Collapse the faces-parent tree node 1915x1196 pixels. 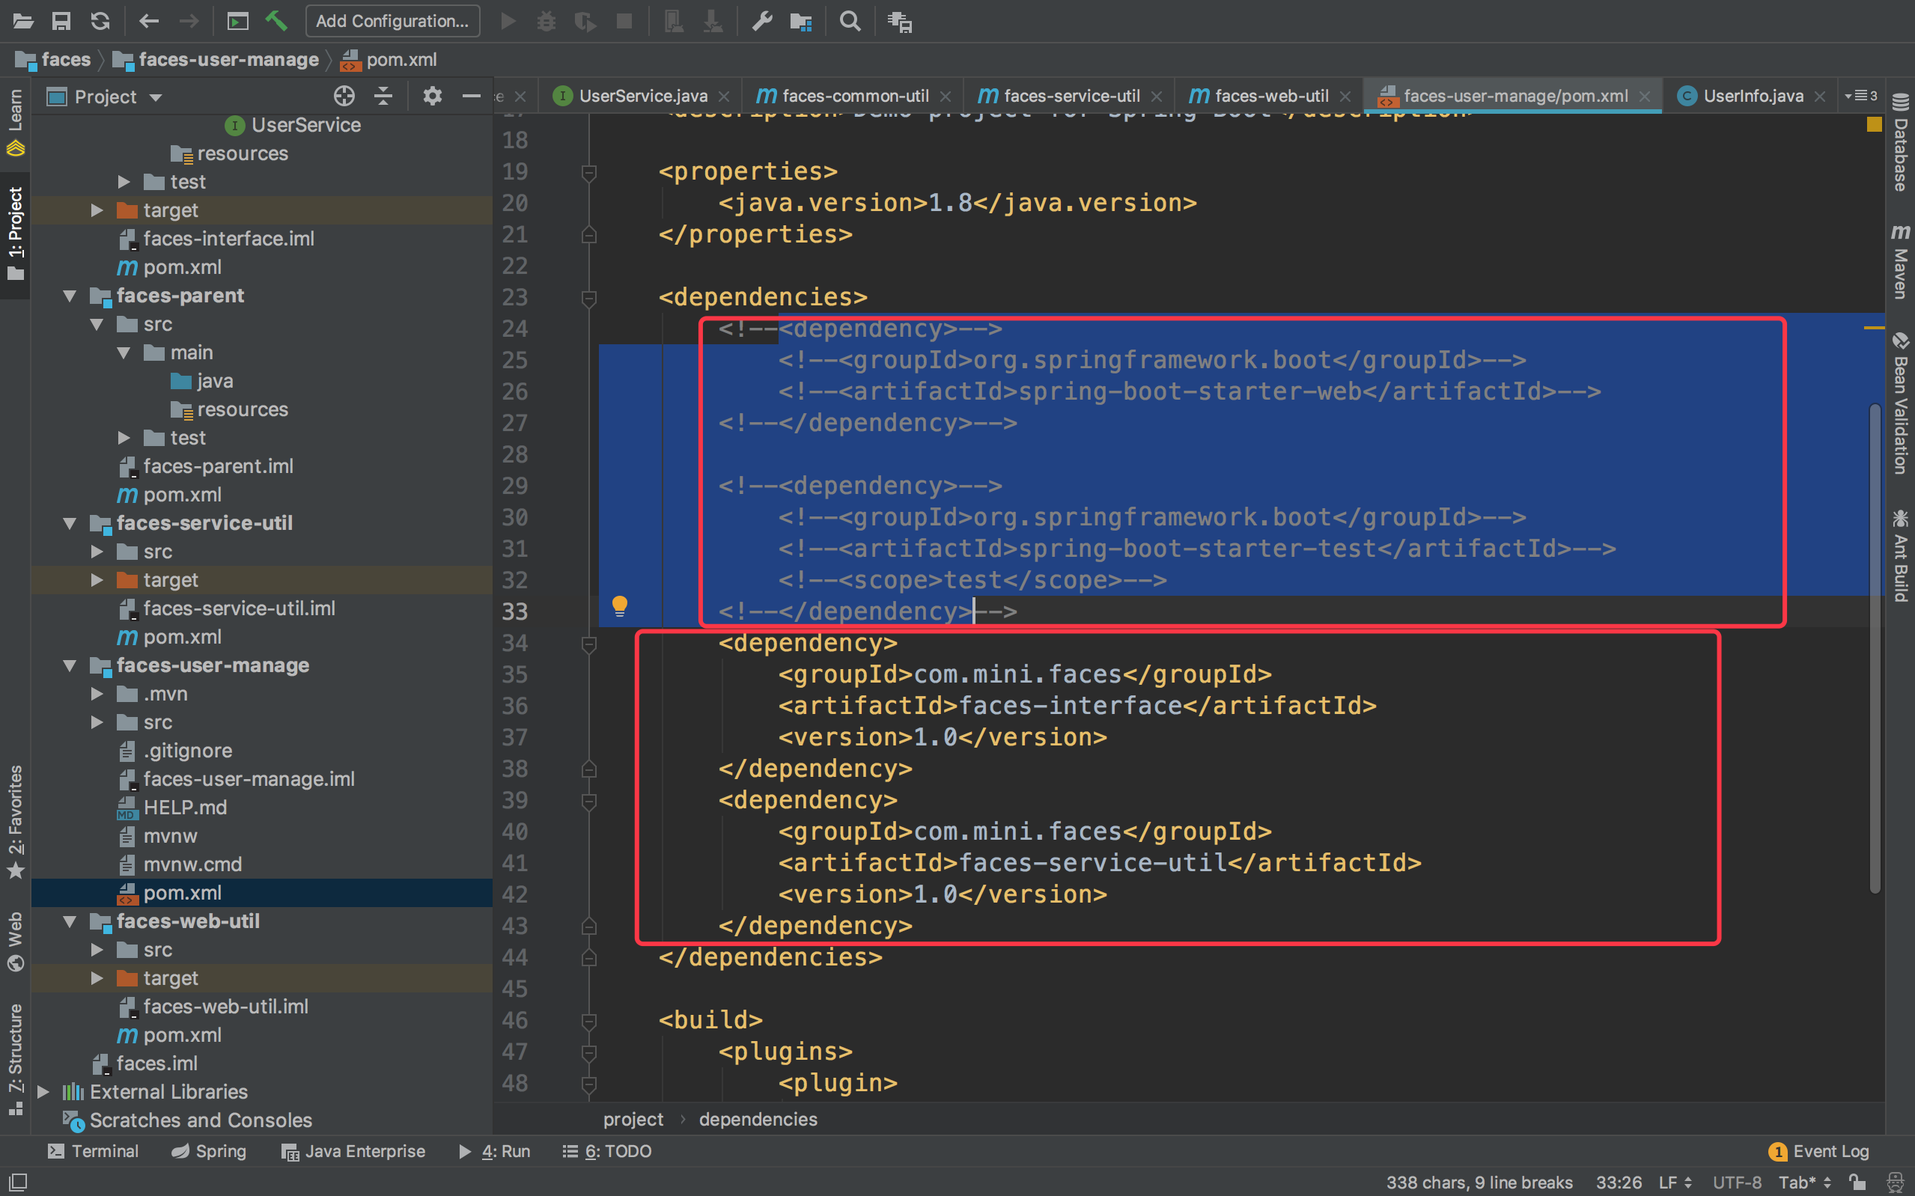coord(70,295)
